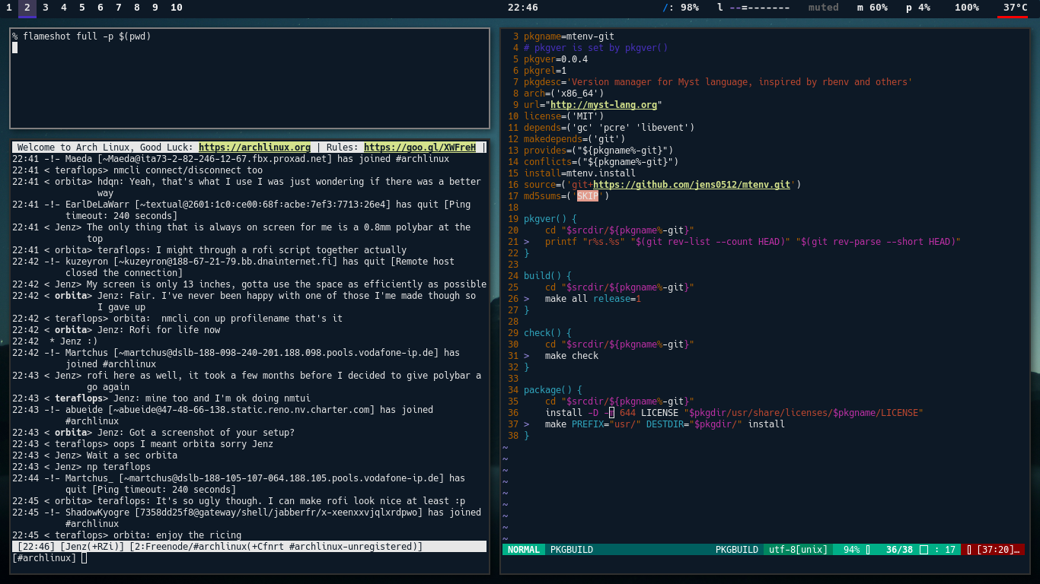Screen dimensions: 1040x584
Task: Switch to workspace 1 in polybar
Action: pyautogui.click(x=9, y=8)
